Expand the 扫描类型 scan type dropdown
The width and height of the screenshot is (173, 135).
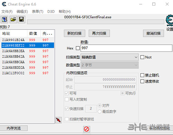110,57
